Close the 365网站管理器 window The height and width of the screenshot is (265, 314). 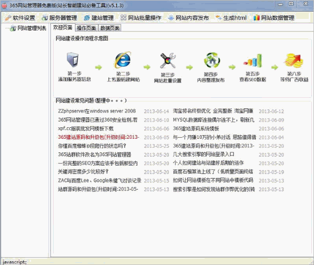[x=306, y=4]
